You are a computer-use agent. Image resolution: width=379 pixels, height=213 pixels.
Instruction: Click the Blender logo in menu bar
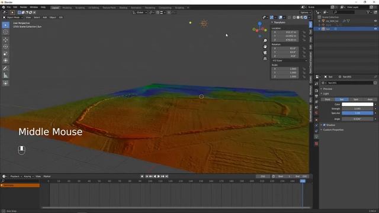tap(4, 7)
